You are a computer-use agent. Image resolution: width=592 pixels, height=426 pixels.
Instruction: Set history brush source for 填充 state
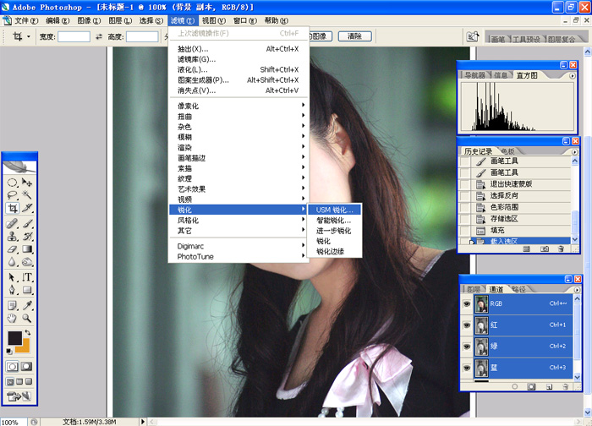pyautogui.click(x=465, y=230)
